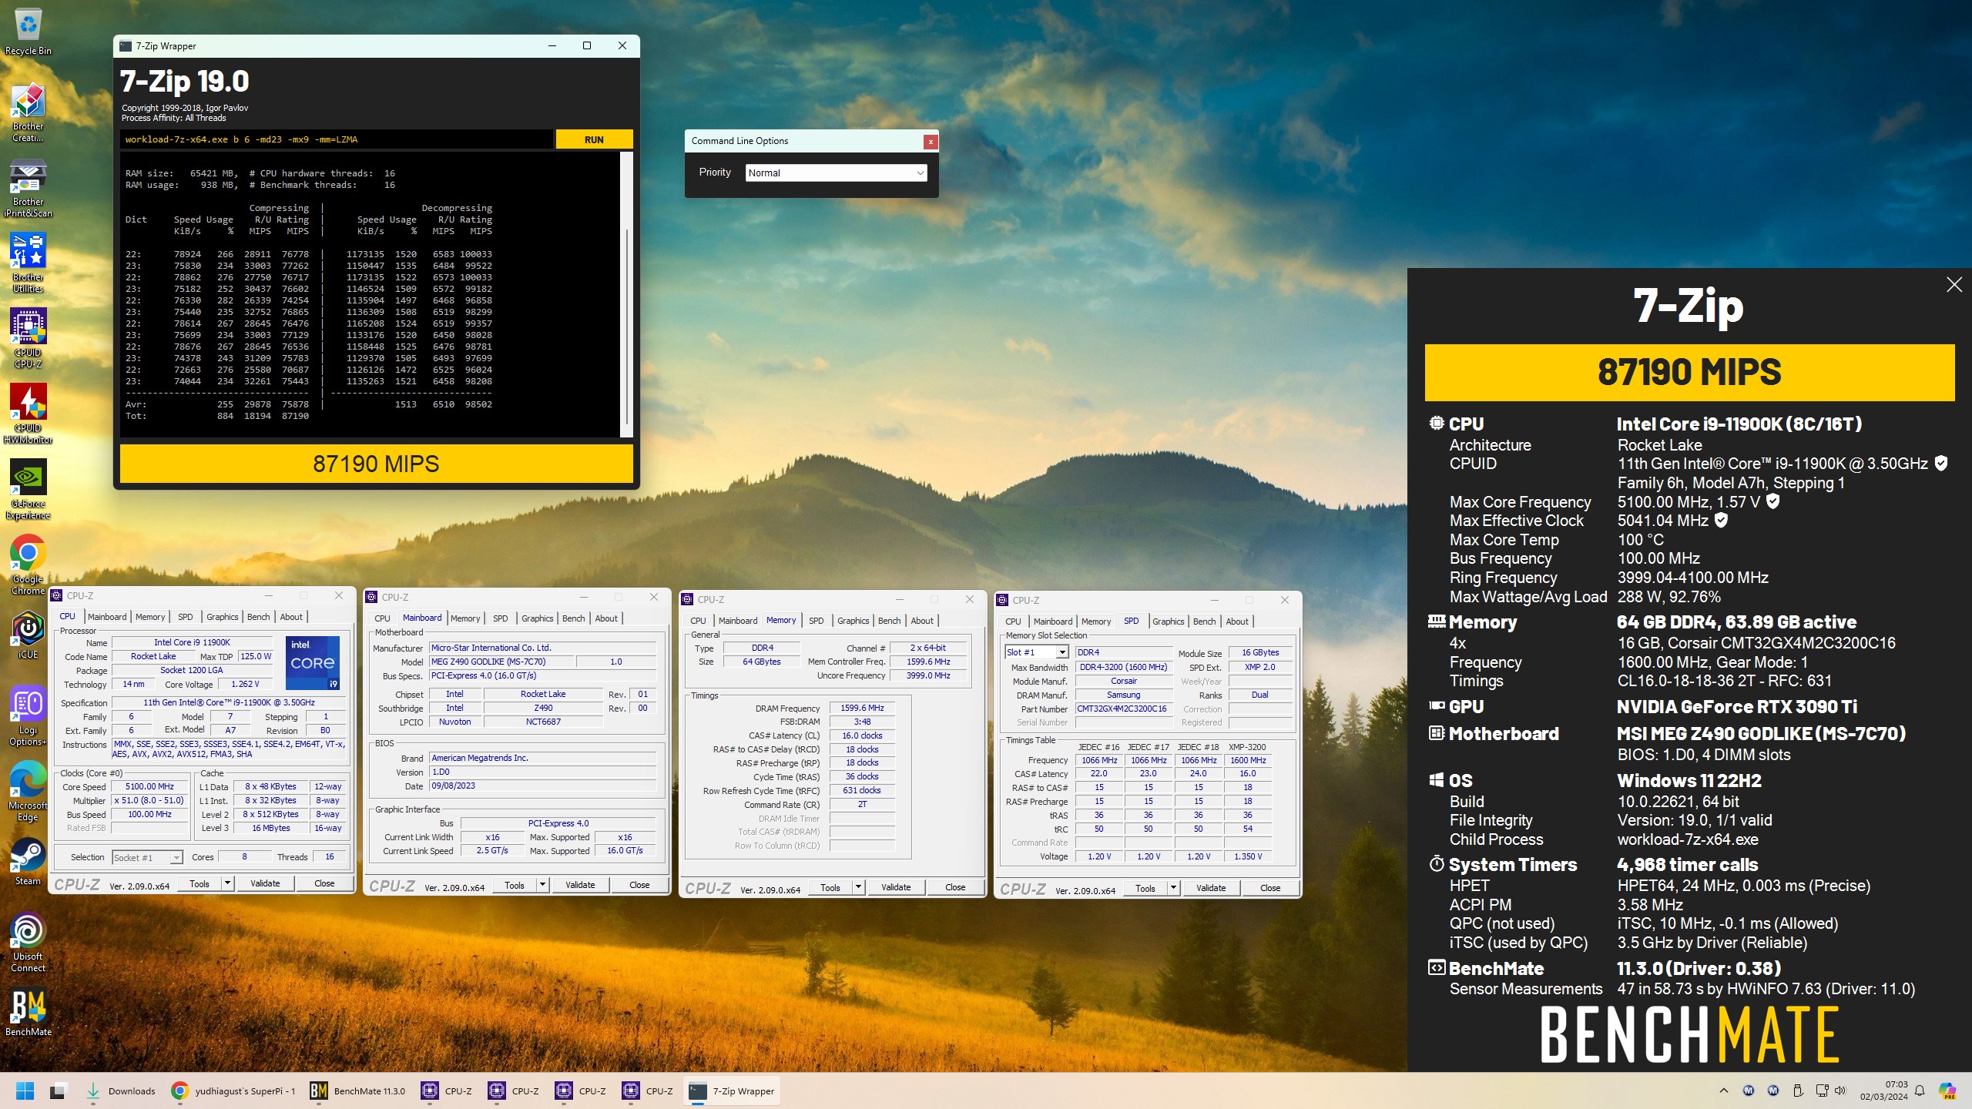The image size is (1972, 1109).
Task: Switch to 7-Zip Wrapper taskbar item
Action: 733,1091
